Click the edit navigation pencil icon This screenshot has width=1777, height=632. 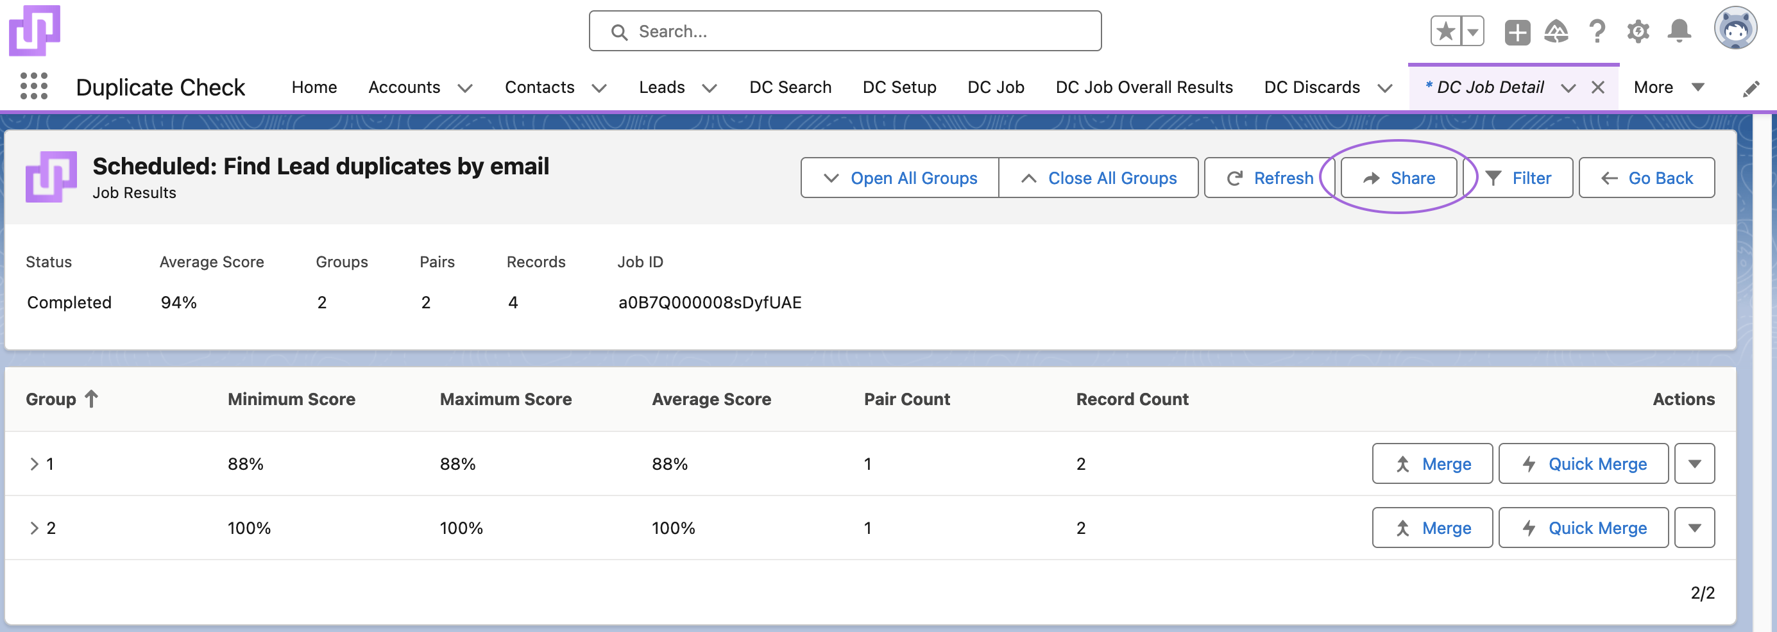1751,88
